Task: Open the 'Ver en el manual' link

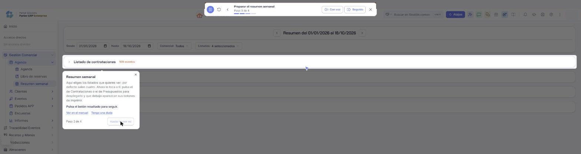Action: [77, 113]
